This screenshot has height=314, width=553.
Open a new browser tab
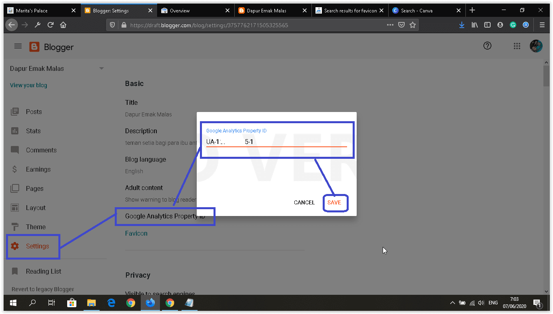tap(472, 10)
